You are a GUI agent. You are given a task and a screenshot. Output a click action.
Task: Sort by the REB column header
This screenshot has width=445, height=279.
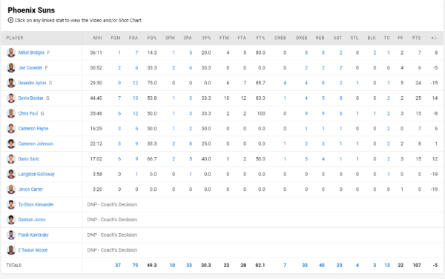(320, 38)
